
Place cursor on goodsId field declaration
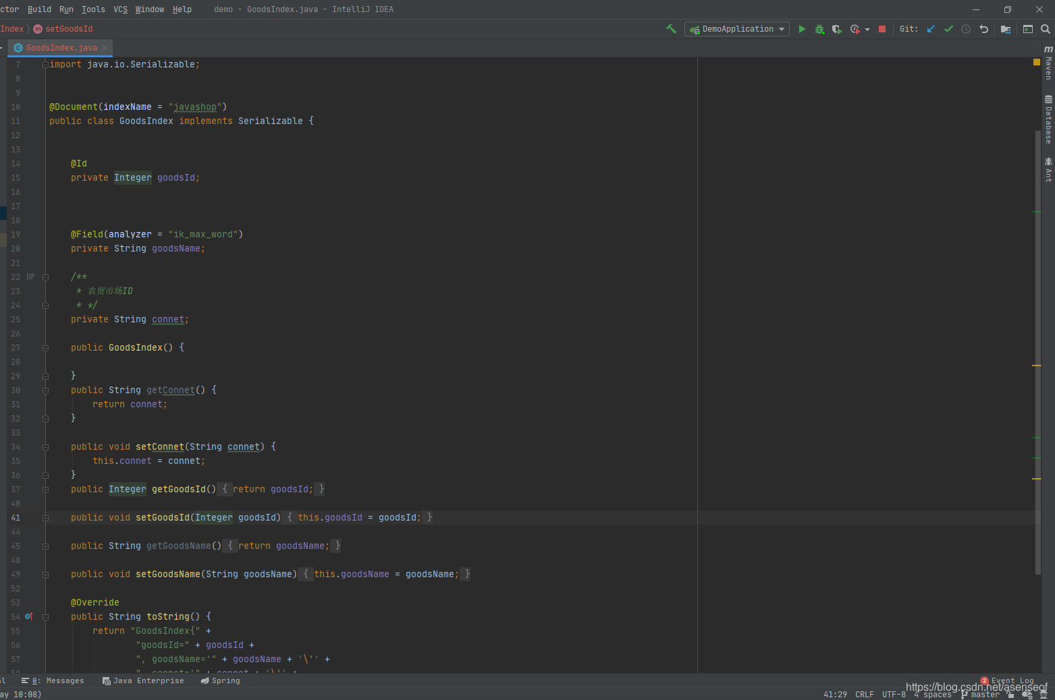176,178
